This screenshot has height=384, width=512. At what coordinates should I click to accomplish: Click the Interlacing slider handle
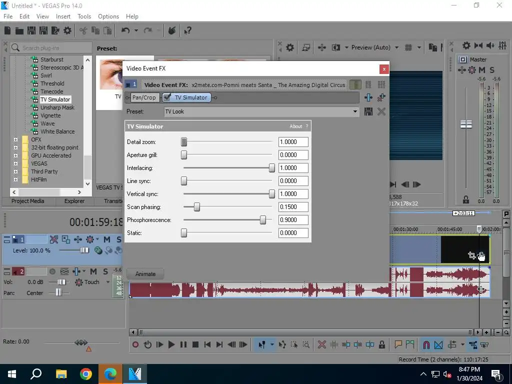point(271,168)
